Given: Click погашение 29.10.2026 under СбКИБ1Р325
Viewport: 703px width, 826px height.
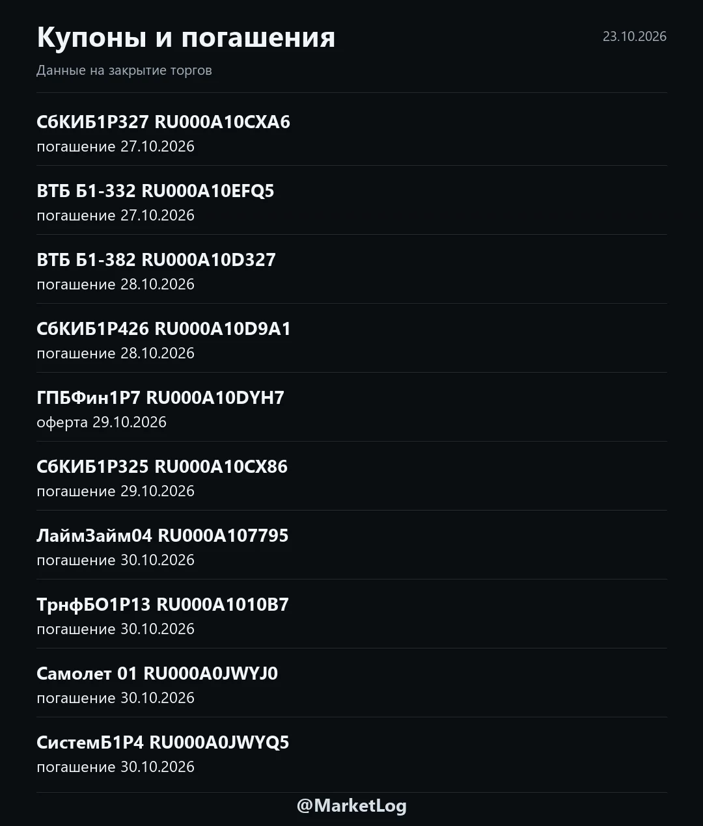Looking at the screenshot, I should tap(116, 491).
